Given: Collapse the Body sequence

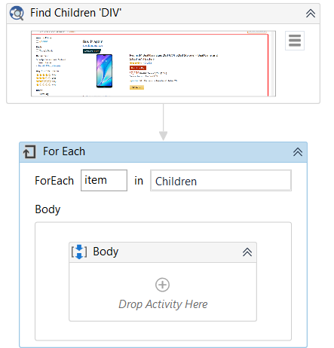Looking at the screenshot, I should click(247, 252).
